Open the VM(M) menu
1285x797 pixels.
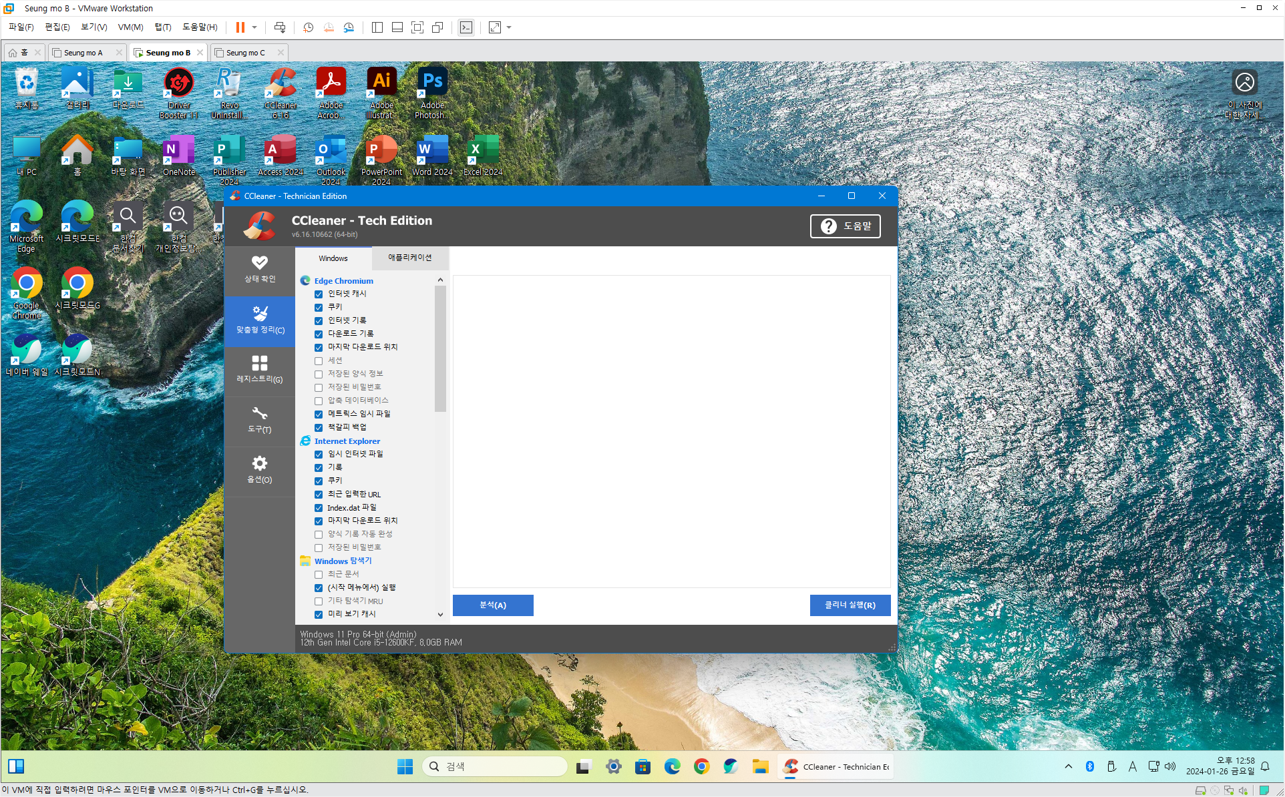coord(130,27)
